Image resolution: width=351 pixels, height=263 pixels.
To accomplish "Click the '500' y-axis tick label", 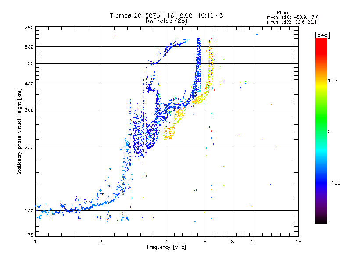I will pos(29,64).
